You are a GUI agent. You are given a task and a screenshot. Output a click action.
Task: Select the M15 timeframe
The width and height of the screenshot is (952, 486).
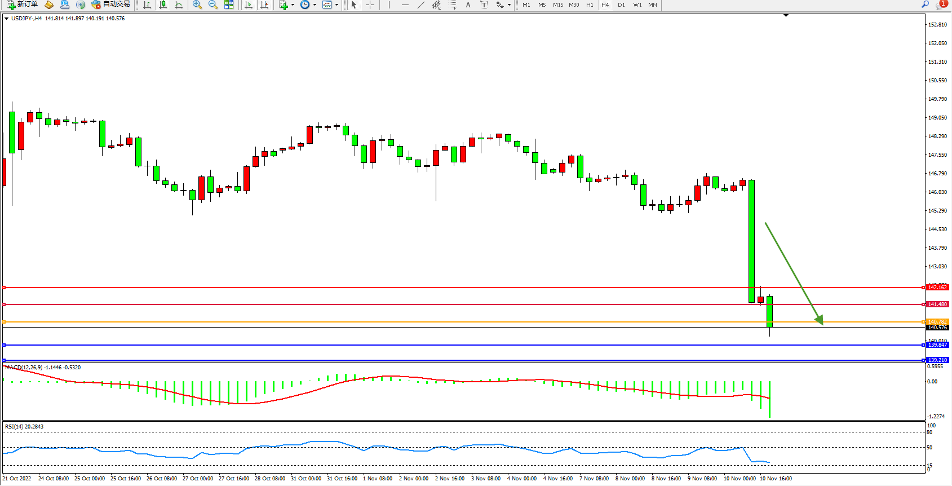(558, 5)
